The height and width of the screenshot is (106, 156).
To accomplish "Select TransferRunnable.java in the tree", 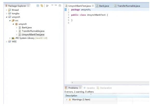I will pos(32,31).
